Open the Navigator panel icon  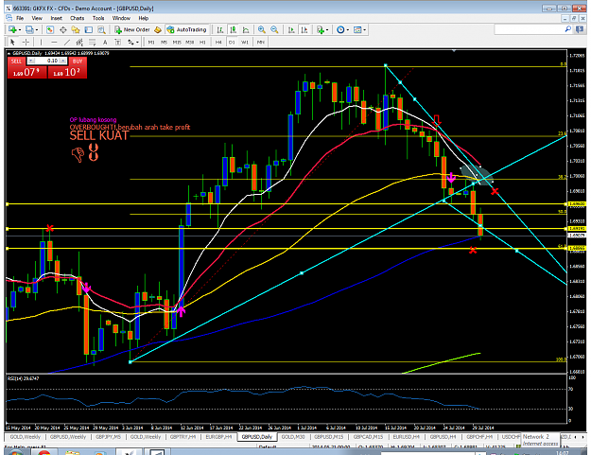pyautogui.click(x=76, y=29)
